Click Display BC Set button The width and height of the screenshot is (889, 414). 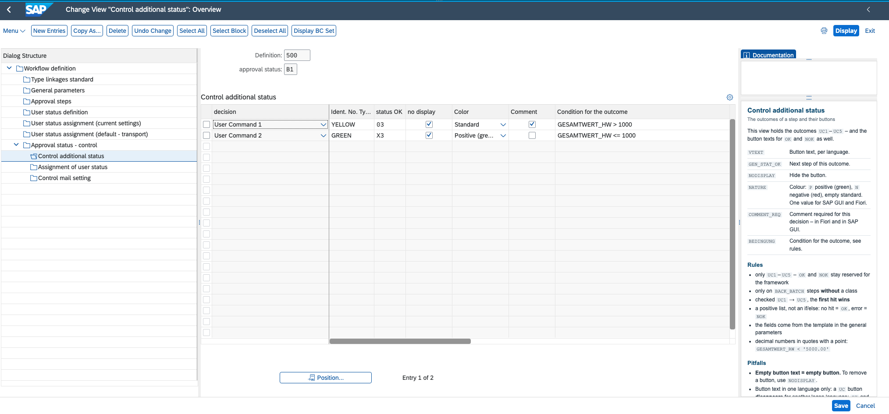(314, 31)
